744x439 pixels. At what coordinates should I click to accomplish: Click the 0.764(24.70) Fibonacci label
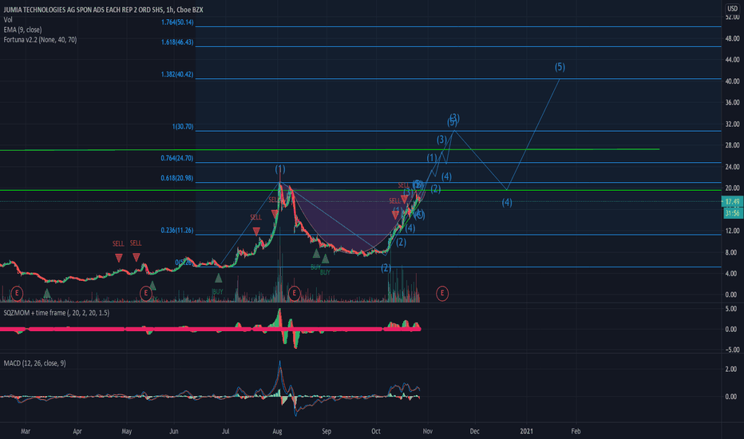(x=177, y=158)
